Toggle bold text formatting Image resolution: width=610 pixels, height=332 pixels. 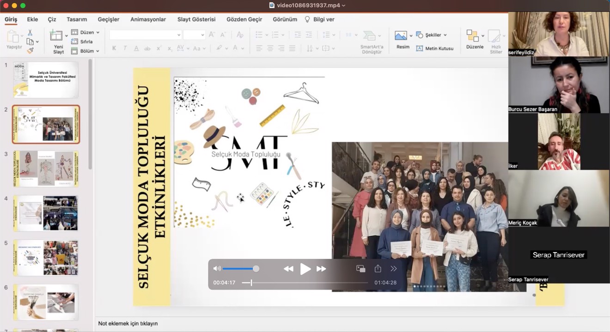pos(114,48)
